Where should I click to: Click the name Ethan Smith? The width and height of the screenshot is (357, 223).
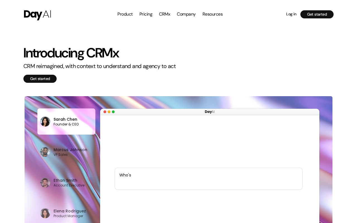(65, 180)
